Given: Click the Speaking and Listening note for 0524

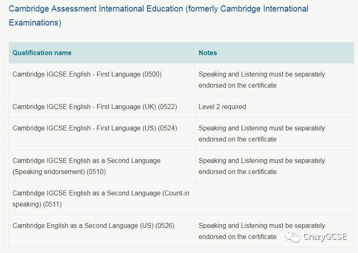Looking at the screenshot, I should coord(262,134).
